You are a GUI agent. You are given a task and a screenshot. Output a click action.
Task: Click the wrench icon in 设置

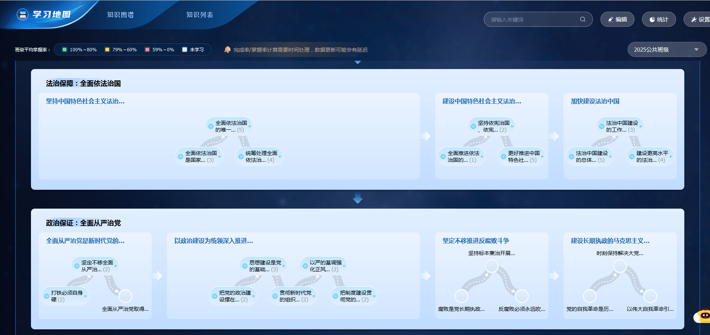[694, 20]
